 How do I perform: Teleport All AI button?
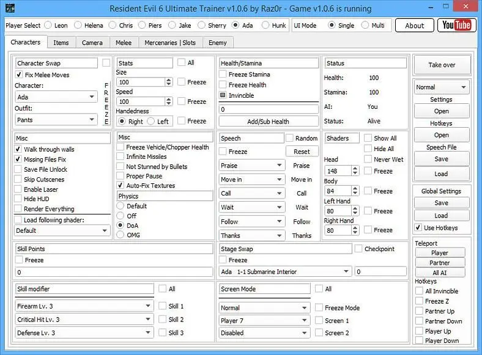440,273
